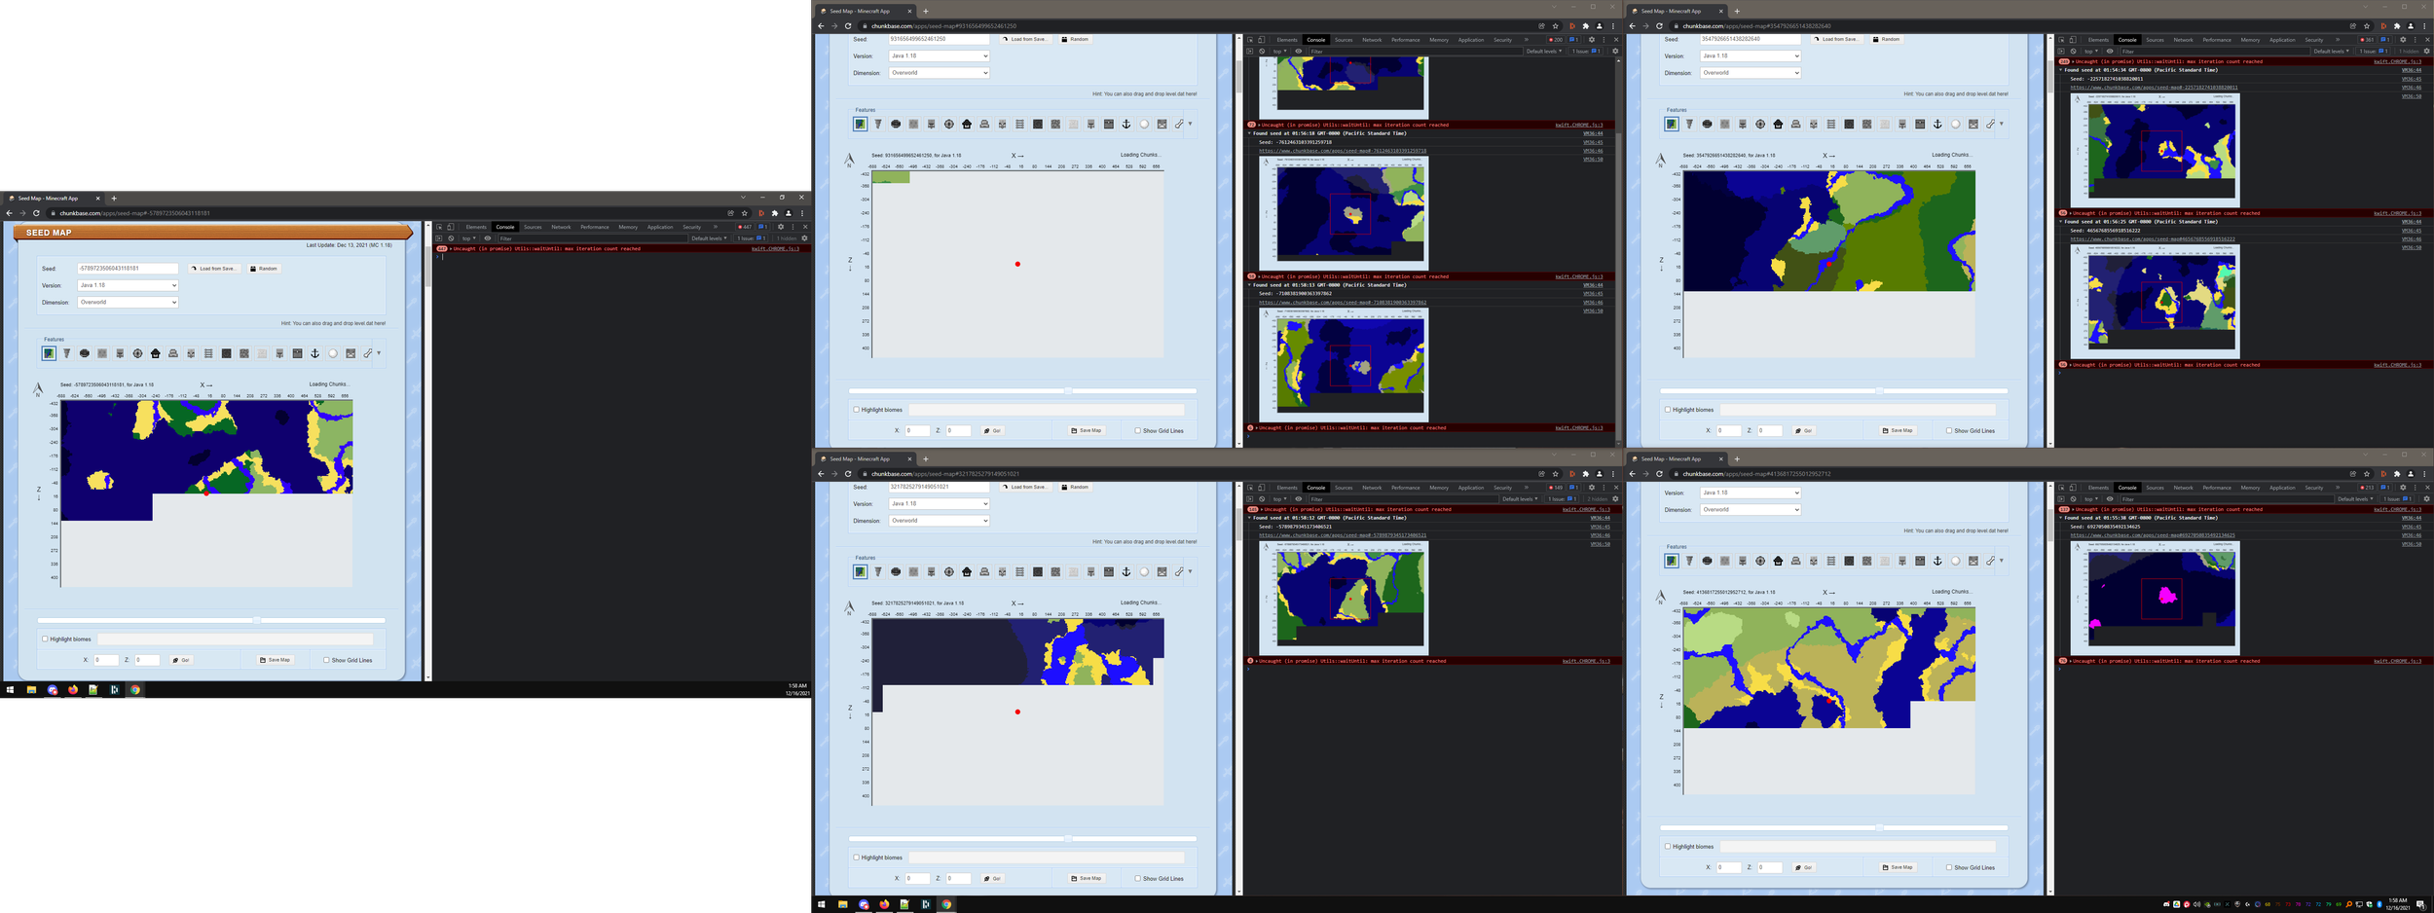Open DevTools kebab menu in seed 4136 window
2434x913 pixels.
pos(2416,488)
